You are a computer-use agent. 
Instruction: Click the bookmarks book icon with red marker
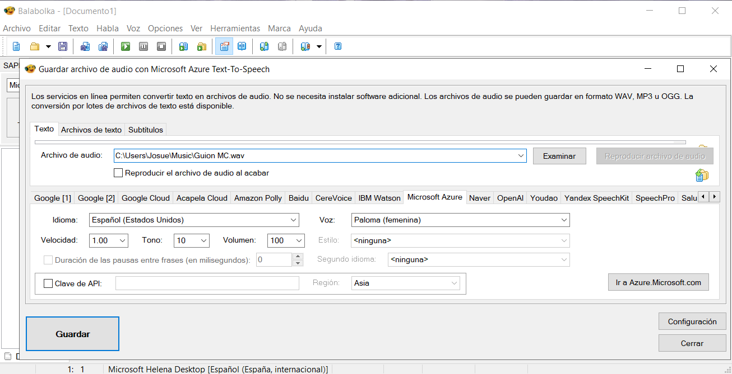coord(305,46)
